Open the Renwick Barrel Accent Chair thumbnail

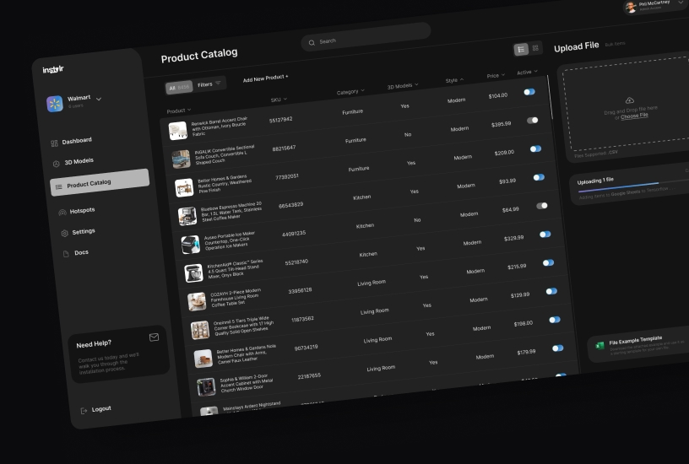(x=178, y=131)
